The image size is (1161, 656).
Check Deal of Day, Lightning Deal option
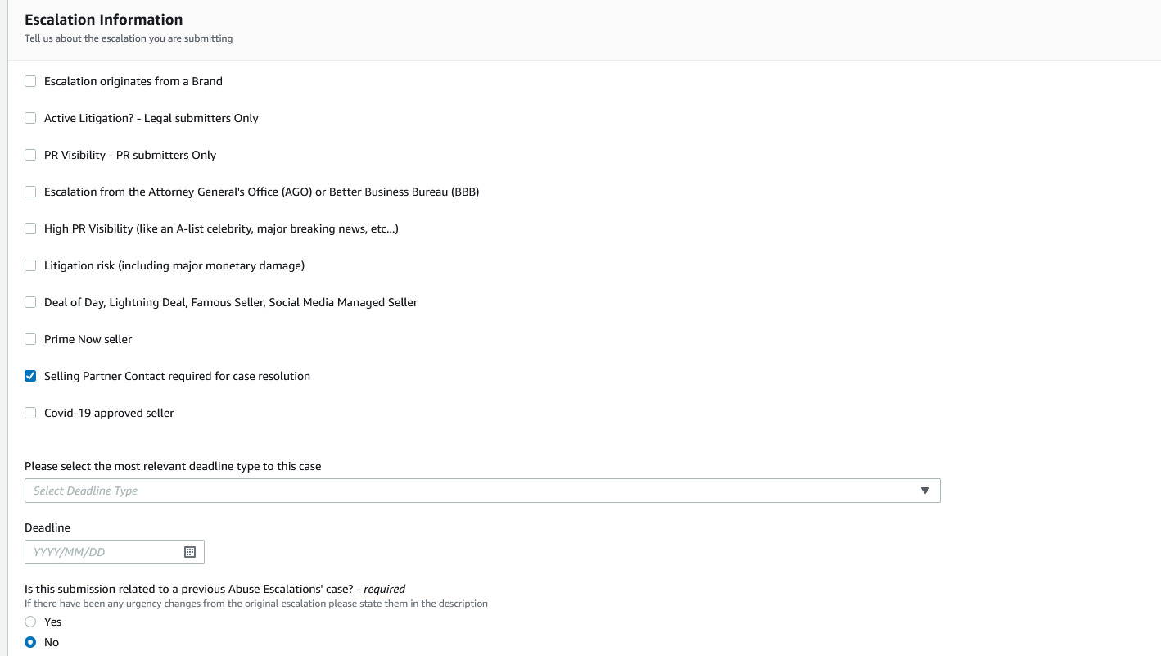[x=30, y=302]
